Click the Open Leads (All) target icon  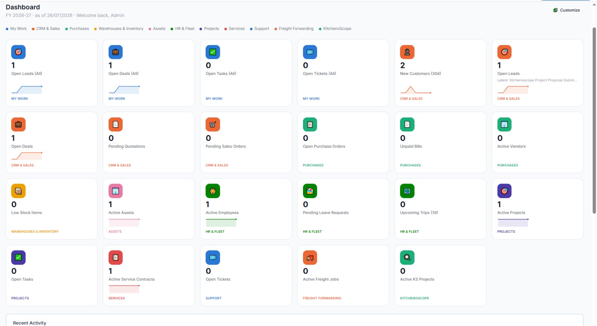[x=18, y=52]
